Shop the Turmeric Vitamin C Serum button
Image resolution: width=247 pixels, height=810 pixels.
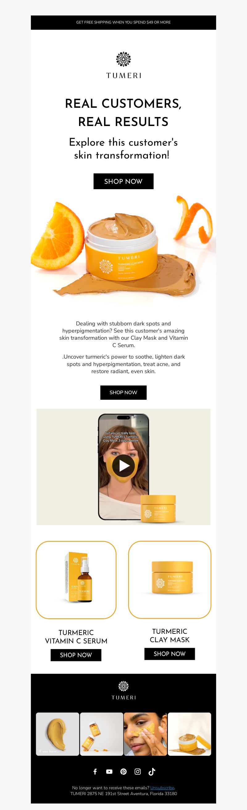76,655
